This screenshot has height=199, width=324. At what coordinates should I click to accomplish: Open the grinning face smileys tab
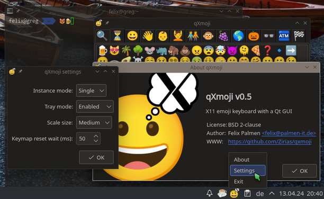(x=132, y=36)
